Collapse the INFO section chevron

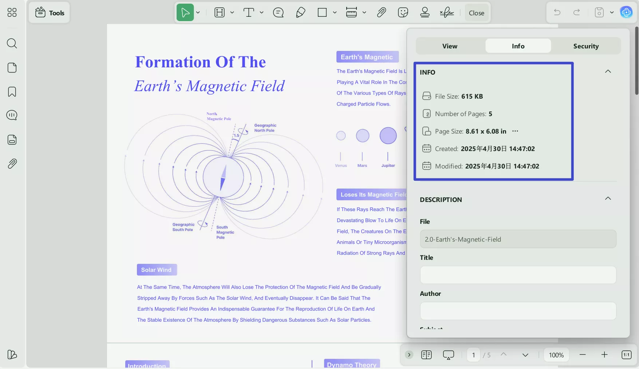(x=608, y=71)
